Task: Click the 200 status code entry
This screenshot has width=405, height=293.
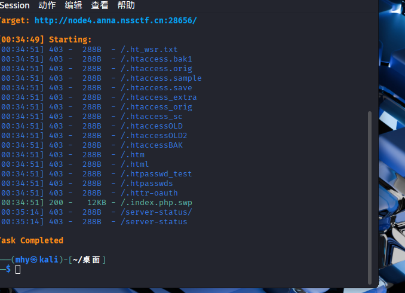Action: click(x=56, y=203)
